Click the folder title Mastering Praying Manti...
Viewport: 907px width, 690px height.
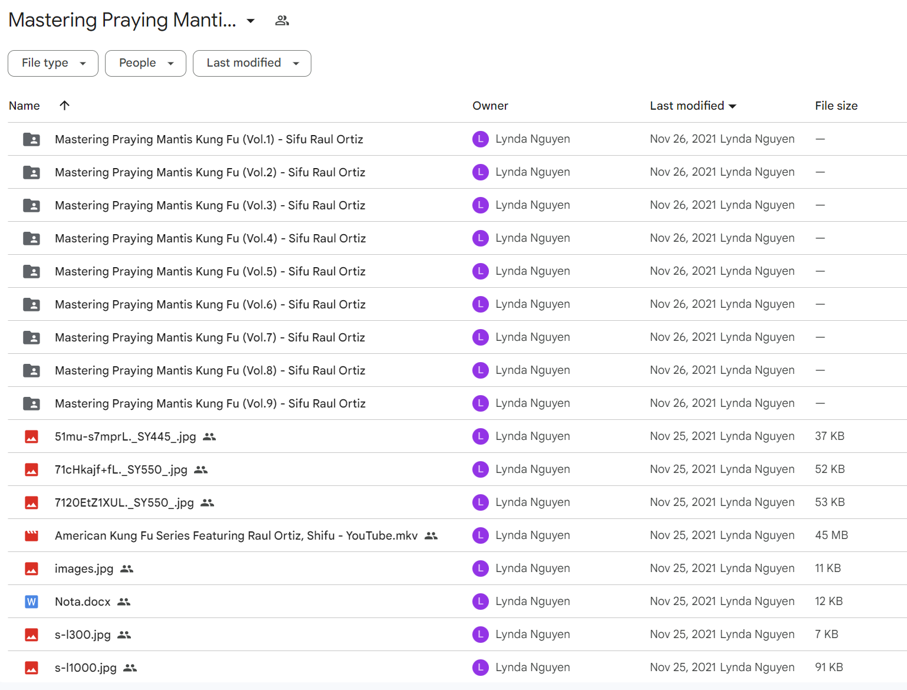click(123, 20)
